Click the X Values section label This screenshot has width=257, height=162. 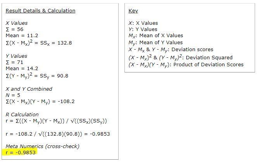coord(17,23)
